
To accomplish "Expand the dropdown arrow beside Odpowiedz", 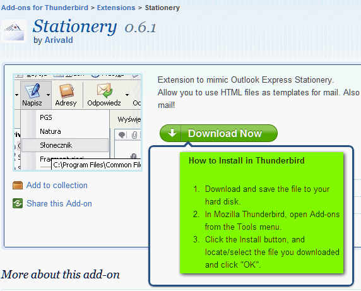I will click(x=127, y=95).
